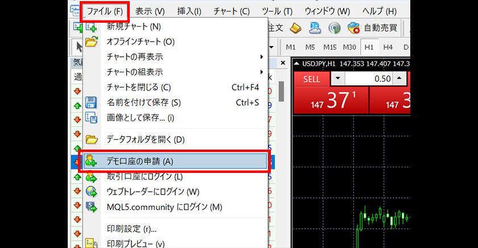The height and width of the screenshot is (248, 478).
Task: Open the ファイル (F) menu
Action: pyautogui.click(x=105, y=11)
